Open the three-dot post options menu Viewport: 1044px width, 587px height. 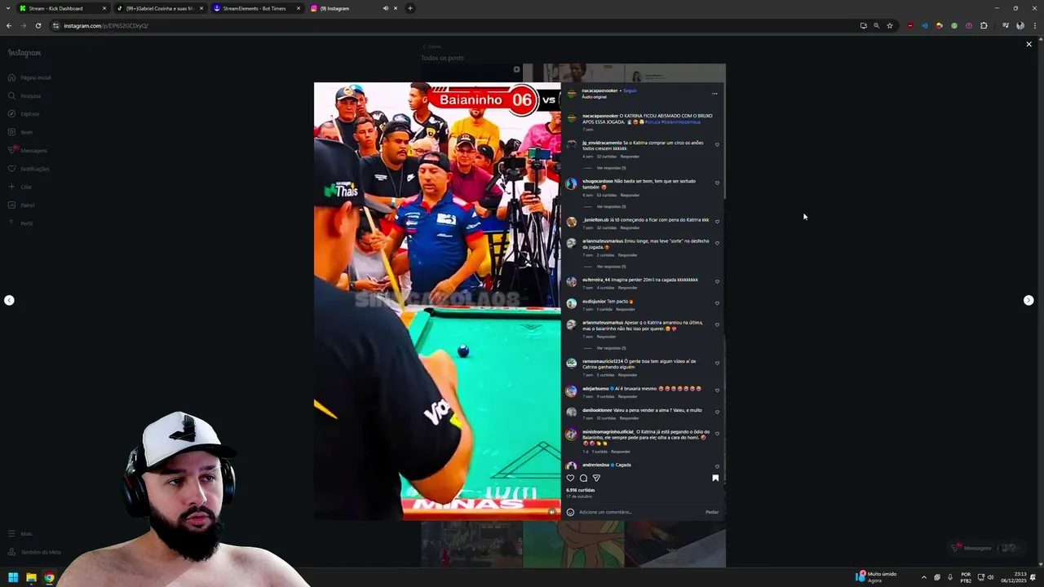(x=714, y=93)
